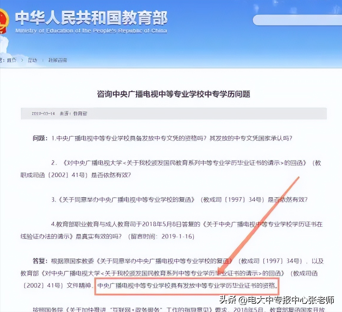This screenshot has height=312, width=342.
Task: Click question 3 text 教成司〔1997〕34号
Action: point(232,200)
